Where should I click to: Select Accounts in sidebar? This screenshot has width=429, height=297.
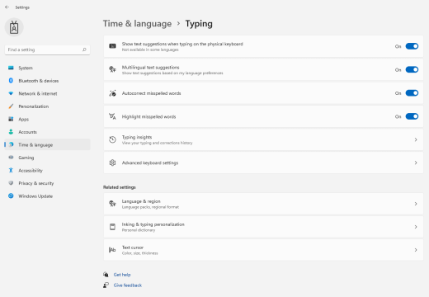click(47, 132)
